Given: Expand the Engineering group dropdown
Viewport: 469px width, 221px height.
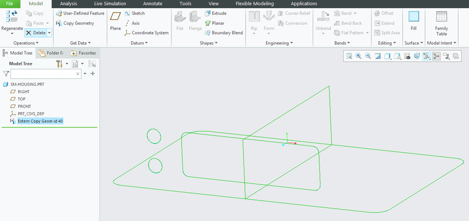Looking at the screenshot, I should (x=279, y=43).
